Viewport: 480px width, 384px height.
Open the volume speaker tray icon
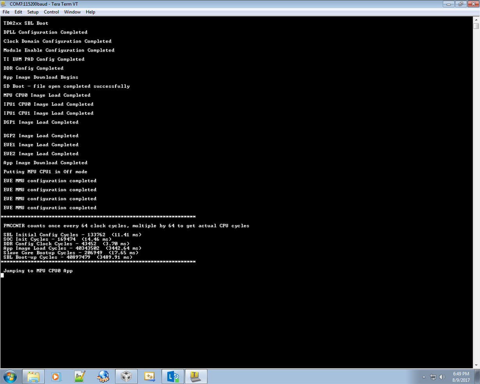(442, 377)
